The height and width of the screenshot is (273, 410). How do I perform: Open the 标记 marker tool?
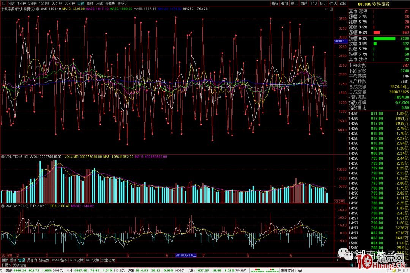click(323, 3)
